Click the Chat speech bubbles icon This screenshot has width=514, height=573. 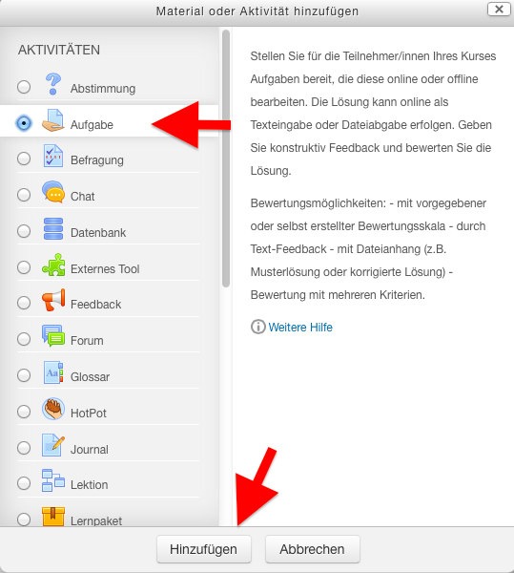(53, 192)
